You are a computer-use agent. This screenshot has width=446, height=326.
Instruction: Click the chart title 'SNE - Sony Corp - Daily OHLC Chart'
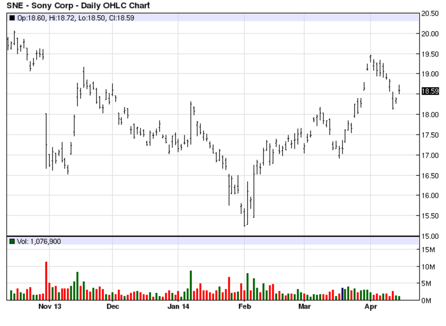78,6
